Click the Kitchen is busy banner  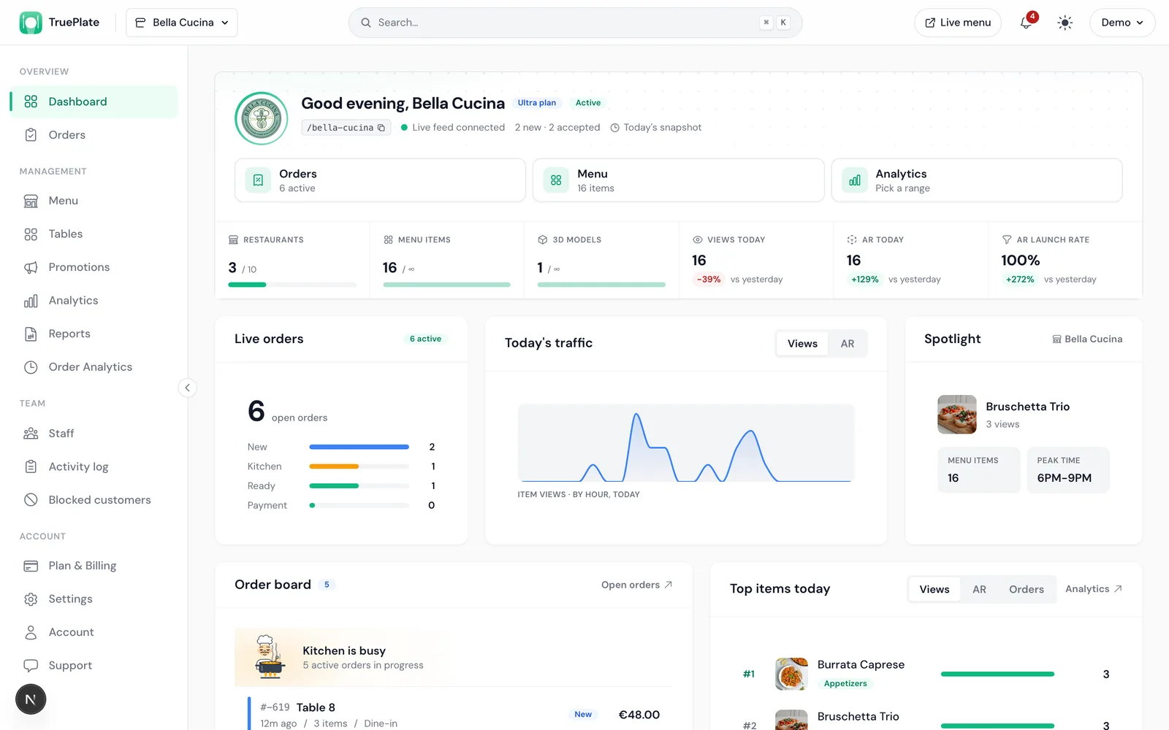453,658
